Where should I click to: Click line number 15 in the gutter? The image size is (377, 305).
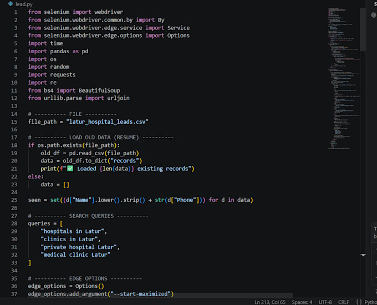[x=14, y=122]
